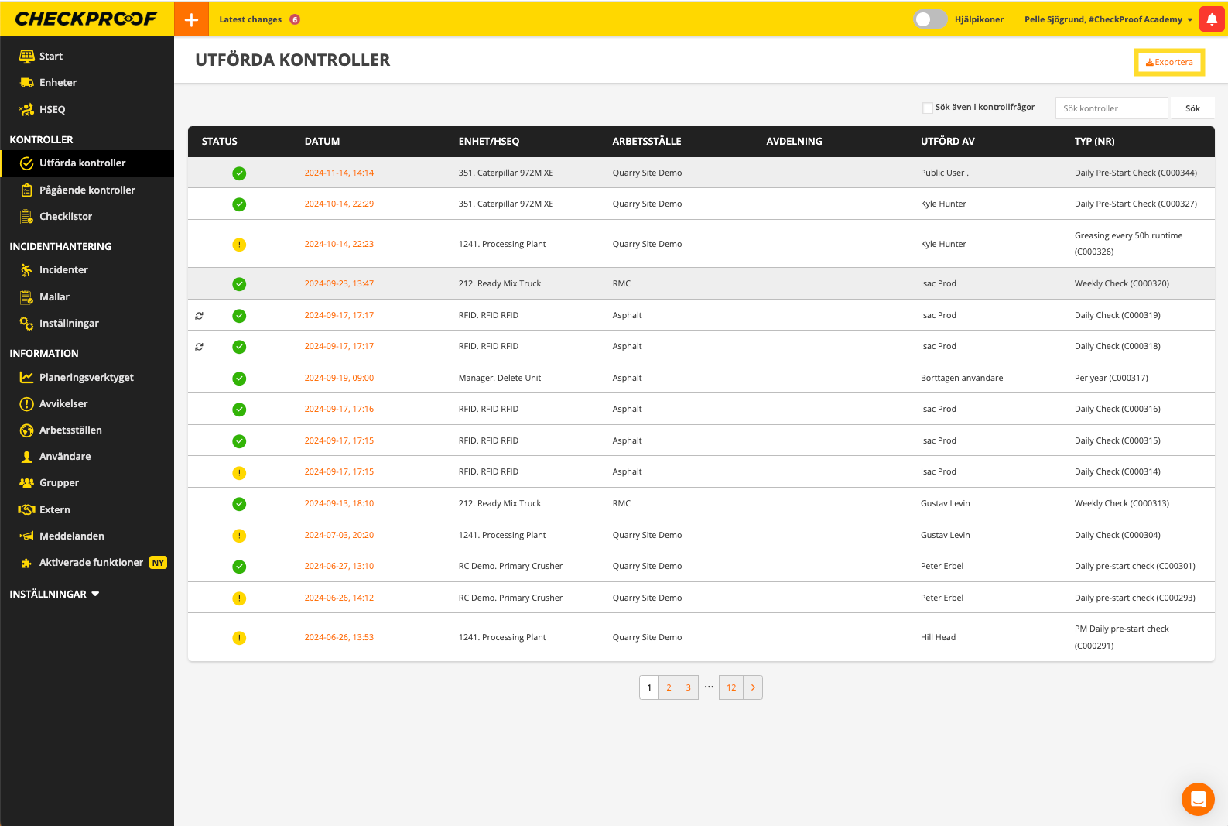Open Pågående kontroller in sidebar

pos(87,190)
